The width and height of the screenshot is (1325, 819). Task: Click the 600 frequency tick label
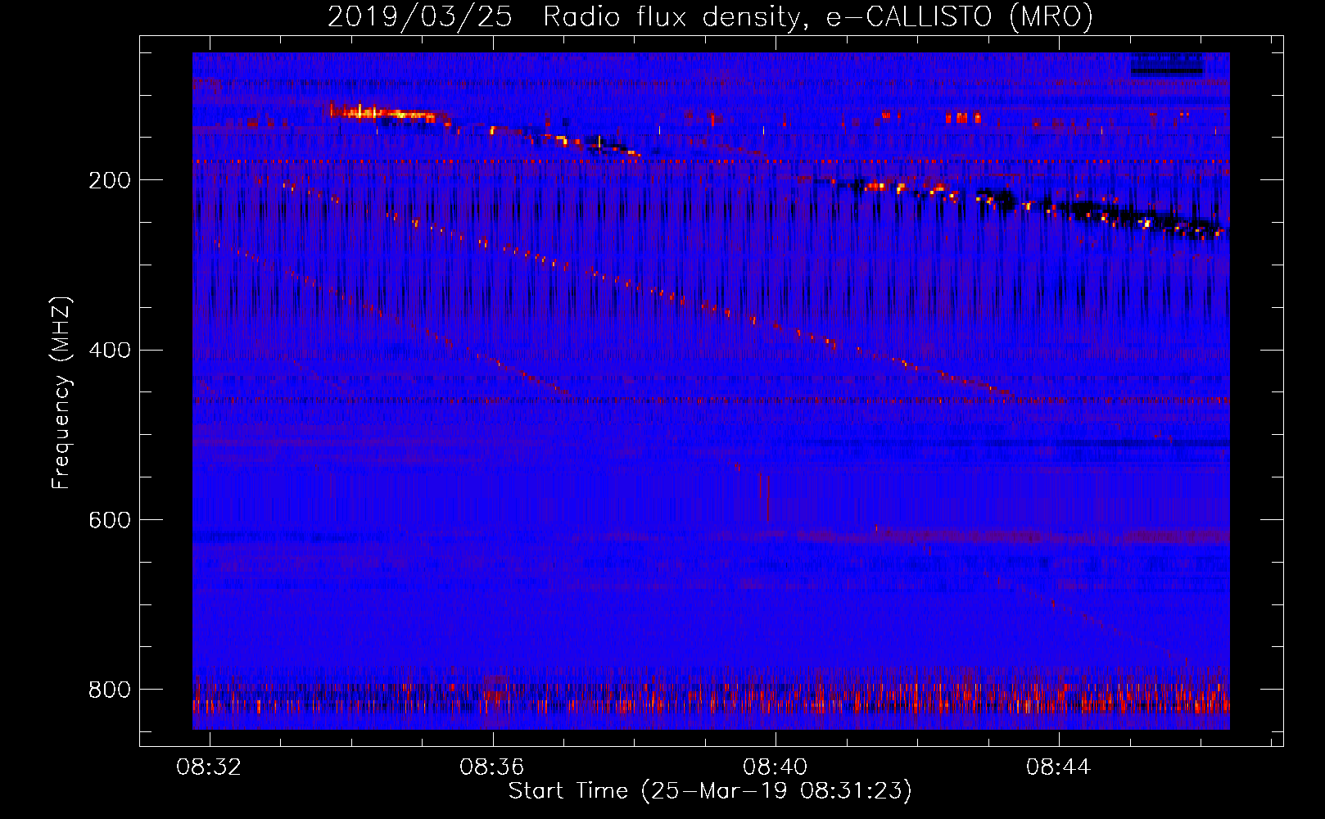pos(110,521)
